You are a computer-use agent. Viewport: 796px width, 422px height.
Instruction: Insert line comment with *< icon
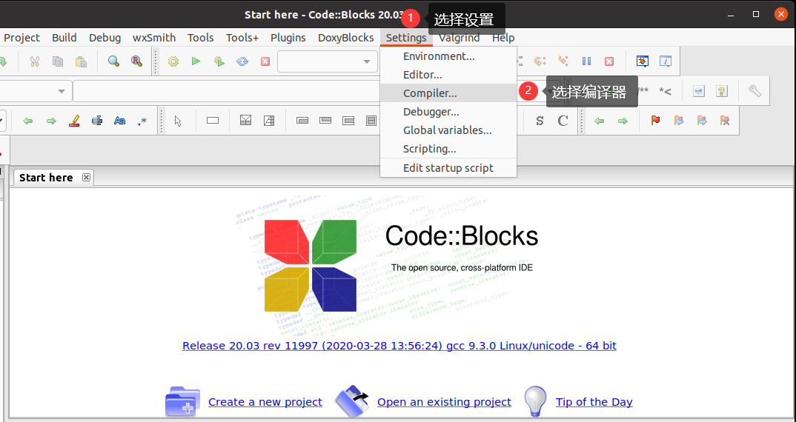click(x=665, y=91)
